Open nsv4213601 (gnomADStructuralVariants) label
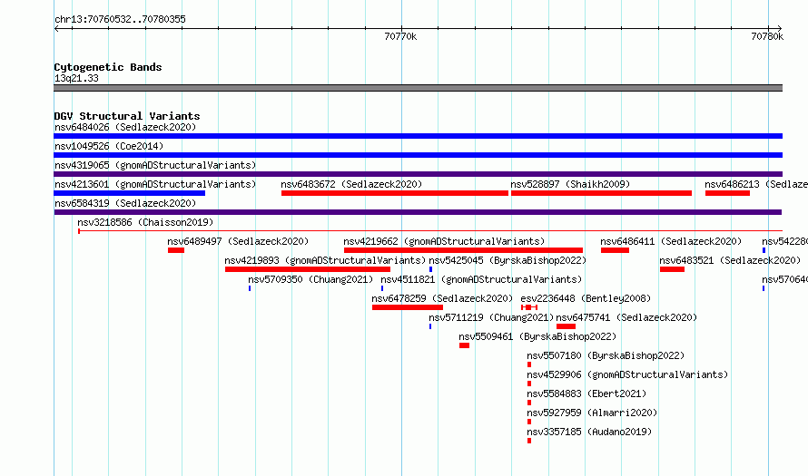 (155, 184)
